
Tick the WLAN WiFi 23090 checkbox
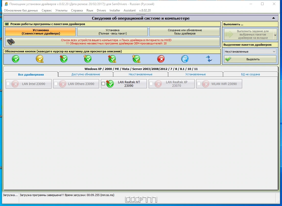click(x=199, y=83)
